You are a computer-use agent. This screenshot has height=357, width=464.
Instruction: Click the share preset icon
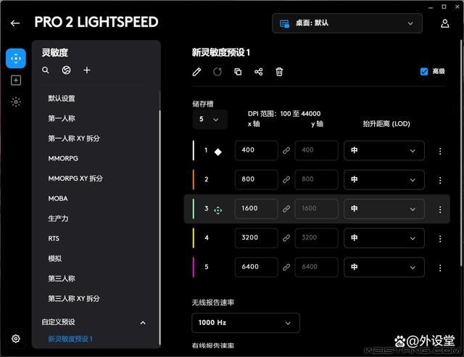[259, 72]
